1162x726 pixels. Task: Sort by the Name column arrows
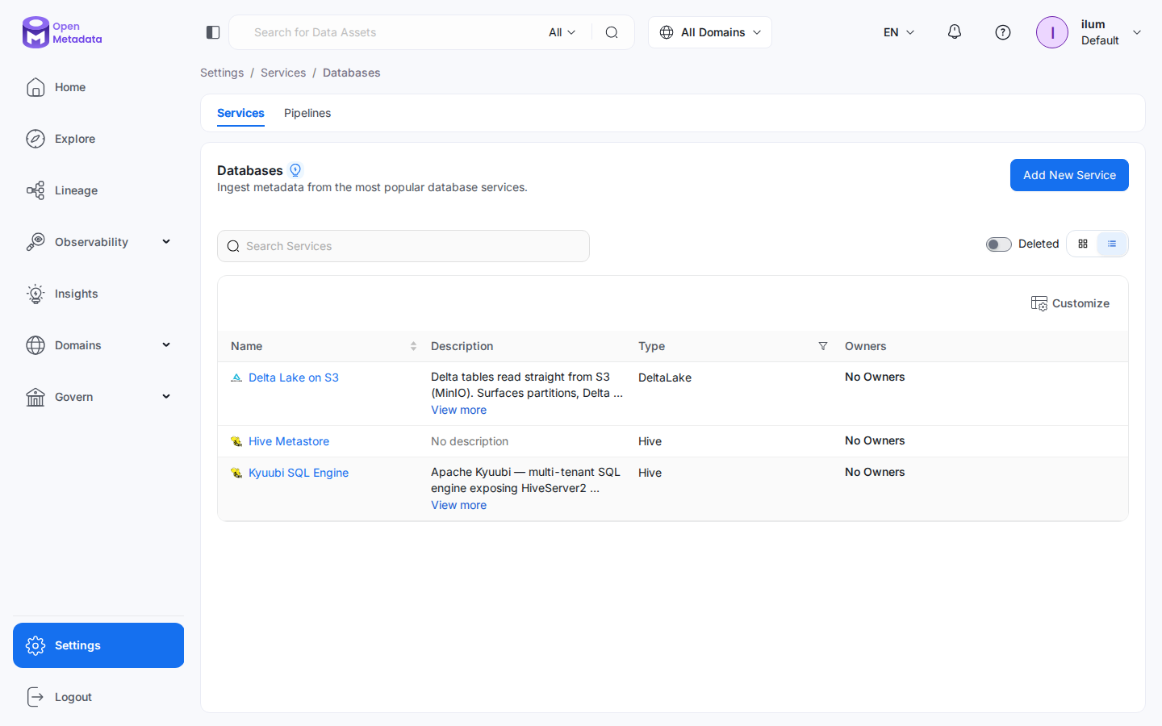(x=413, y=346)
